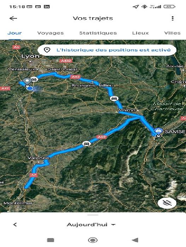
Task: Tap the back arrow beside Vos trajets
Action: pos(13,18)
